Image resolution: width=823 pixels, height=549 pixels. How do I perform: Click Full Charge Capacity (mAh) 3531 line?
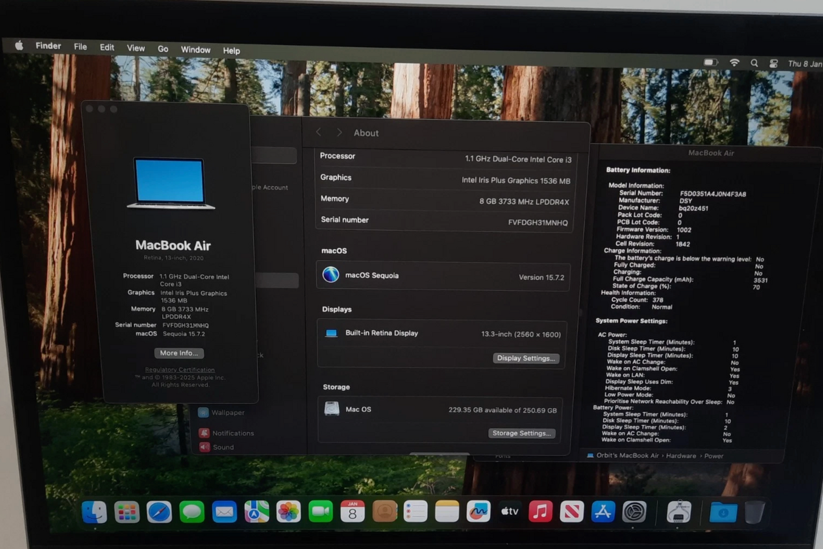(x=690, y=279)
